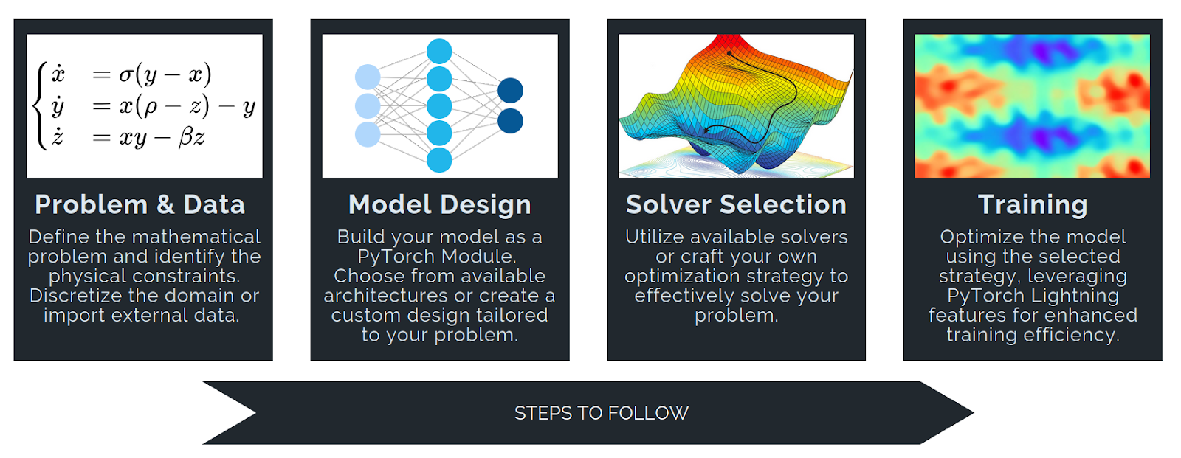The width and height of the screenshot is (1181, 458).
Task: Click the black start point on the surface path
Action: pyautogui.click(x=729, y=53)
